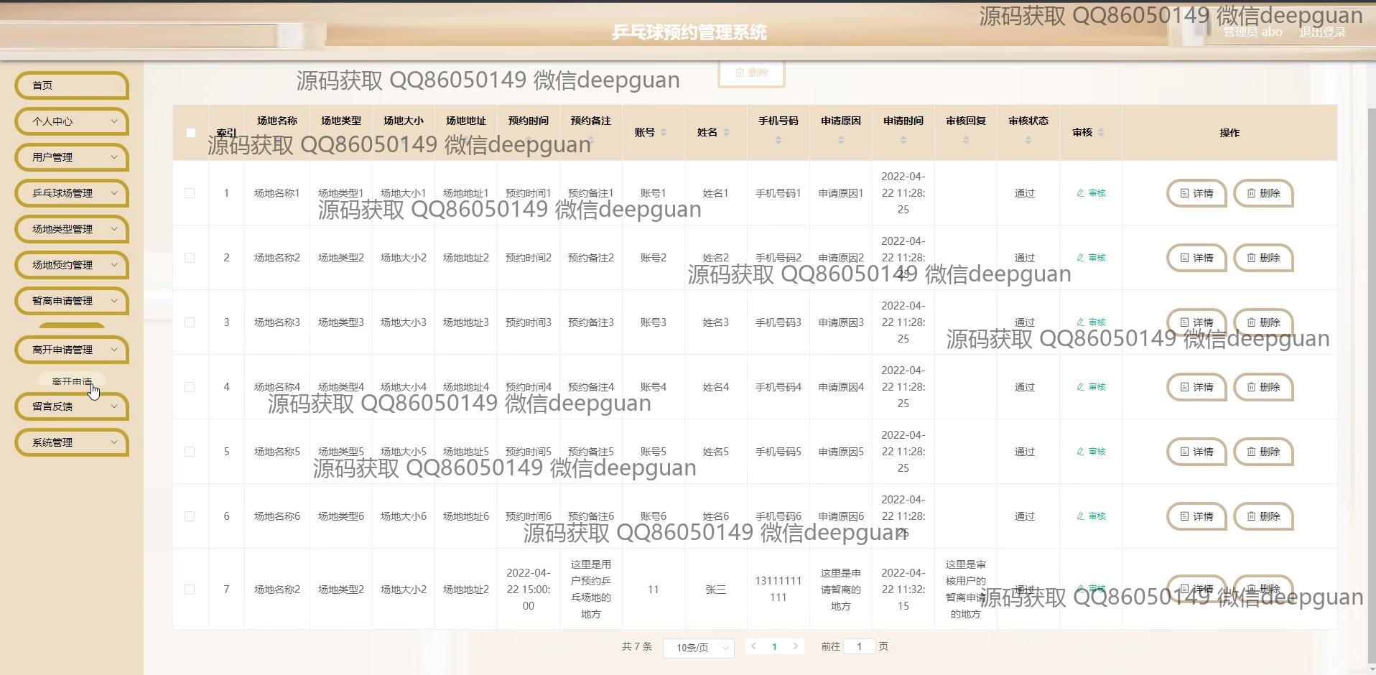Viewport: 1376px width, 675px height.
Task: Go to next page arrow in pagination
Action: point(795,646)
